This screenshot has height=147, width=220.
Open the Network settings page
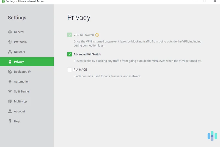(27, 52)
